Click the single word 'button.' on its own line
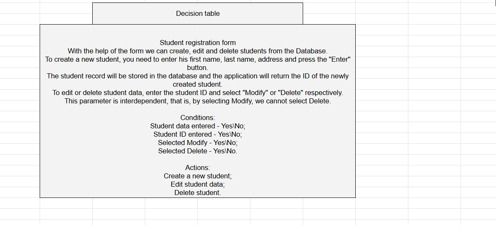This screenshot has width=496, height=225. pyautogui.click(x=197, y=67)
